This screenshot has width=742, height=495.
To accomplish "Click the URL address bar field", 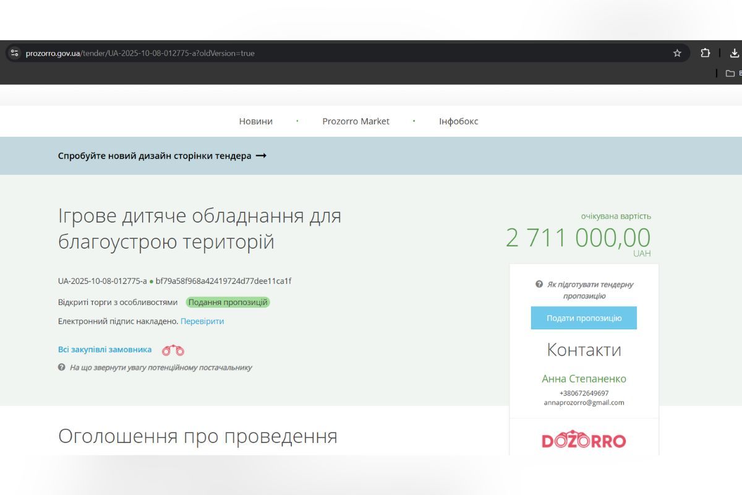I will pyautogui.click(x=340, y=53).
